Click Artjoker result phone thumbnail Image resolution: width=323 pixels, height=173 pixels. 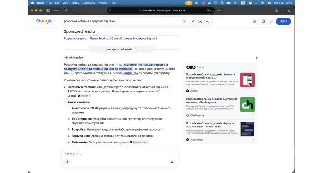(247, 80)
